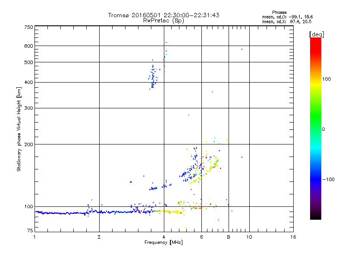Click the cyan data point near 350 km height

coord(212,92)
